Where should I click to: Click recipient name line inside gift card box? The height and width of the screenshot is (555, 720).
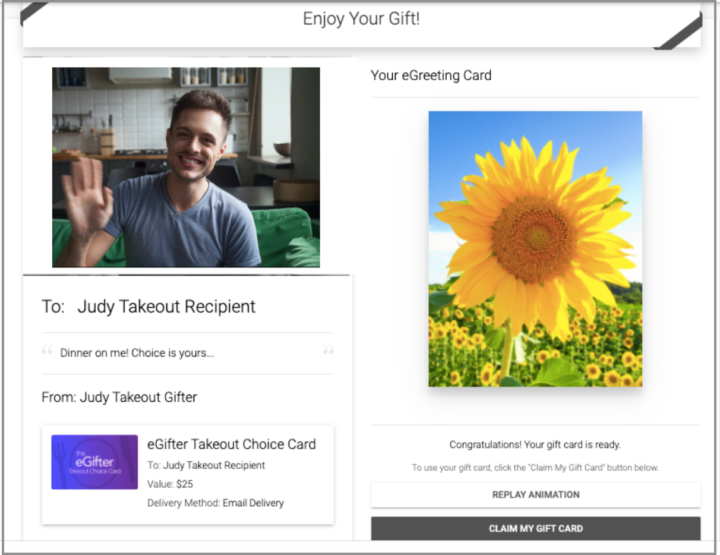[206, 465]
